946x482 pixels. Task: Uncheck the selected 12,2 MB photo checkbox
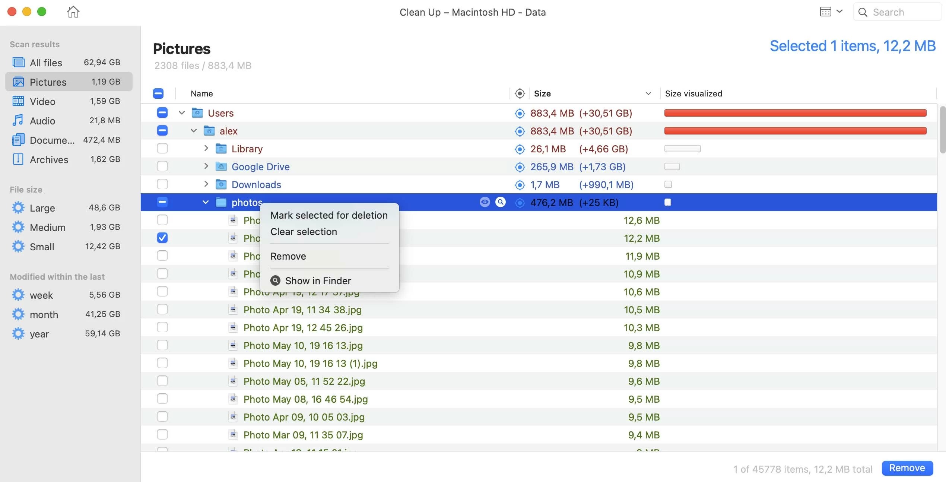pos(162,238)
